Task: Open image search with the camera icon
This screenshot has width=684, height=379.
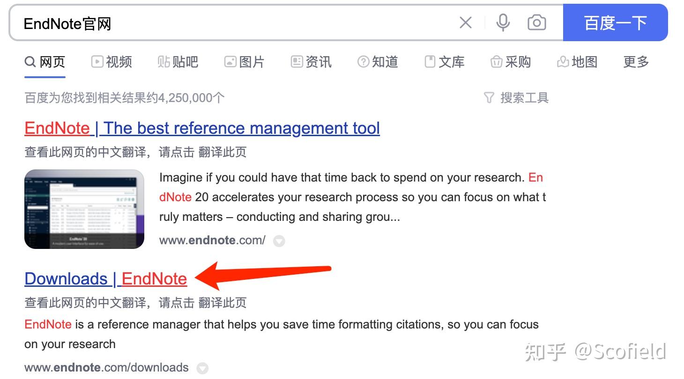Action: [536, 22]
